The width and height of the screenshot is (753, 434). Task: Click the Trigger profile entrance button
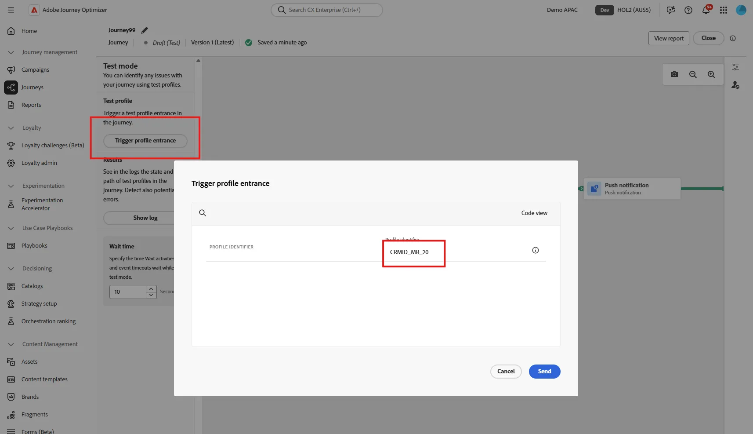click(145, 141)
